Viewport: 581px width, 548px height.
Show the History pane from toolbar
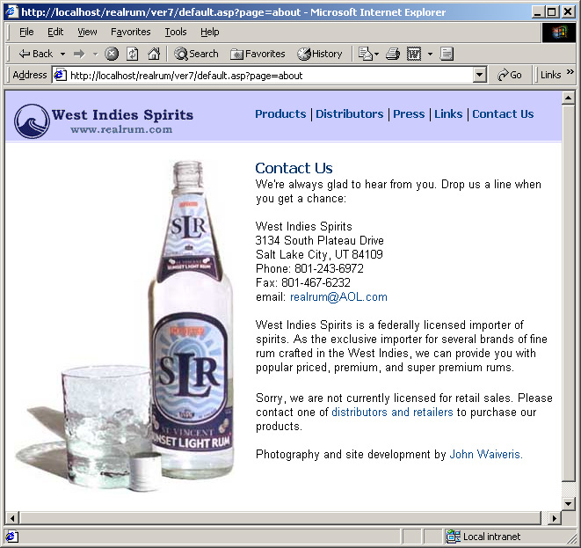pyautogui.click(x=319, y=54)
